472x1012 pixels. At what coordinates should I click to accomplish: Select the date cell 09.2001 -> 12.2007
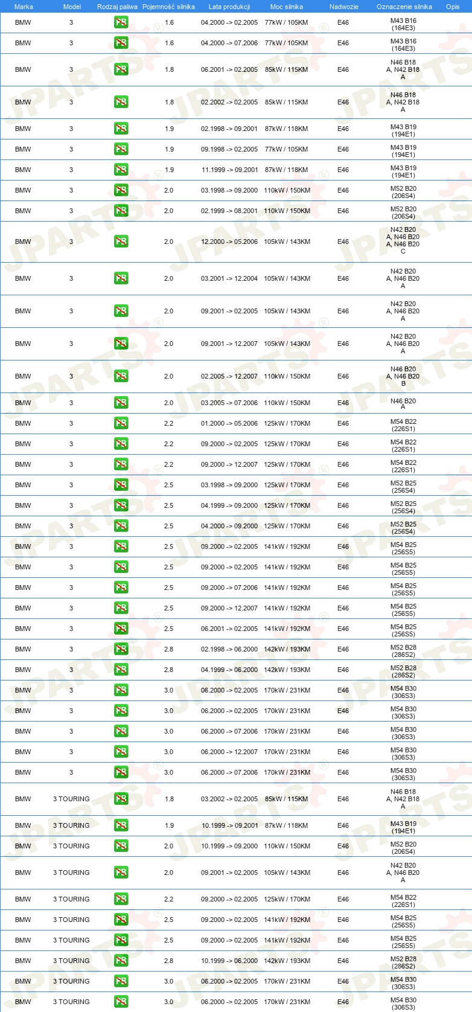point(229,344)
